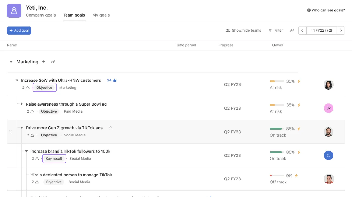Viewport: 352px width, 197px height.
Task: Click the Yeti, Inc. profile avatar icon
Action: click(14, 11)
